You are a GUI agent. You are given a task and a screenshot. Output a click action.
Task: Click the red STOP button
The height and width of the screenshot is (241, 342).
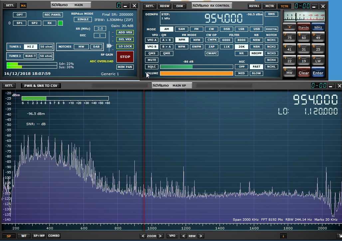[x=125, y=57]
